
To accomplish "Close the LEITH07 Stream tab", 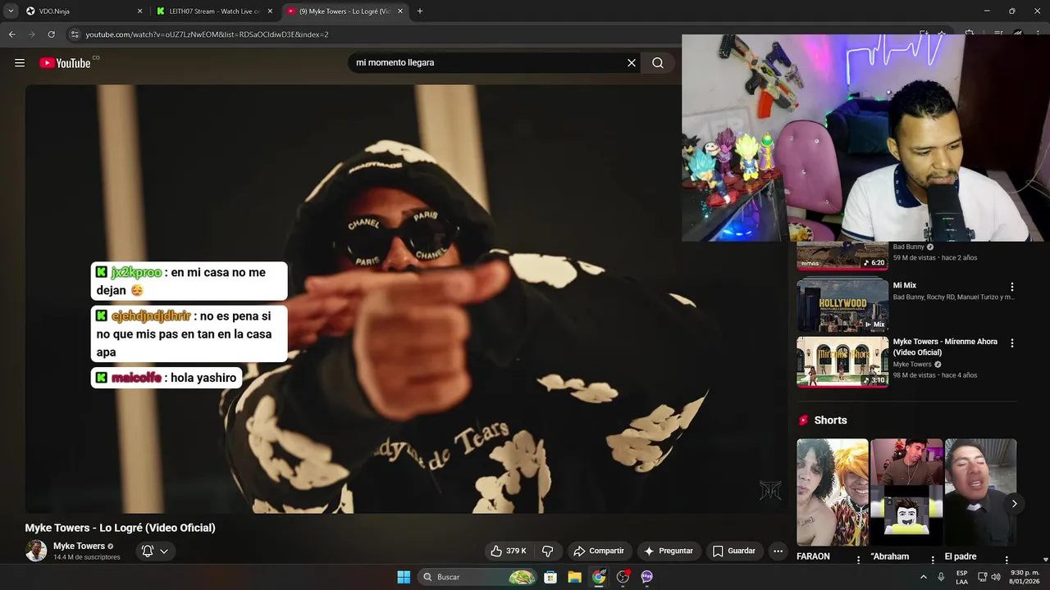I will pyautogui.click(x=270, y=11).
